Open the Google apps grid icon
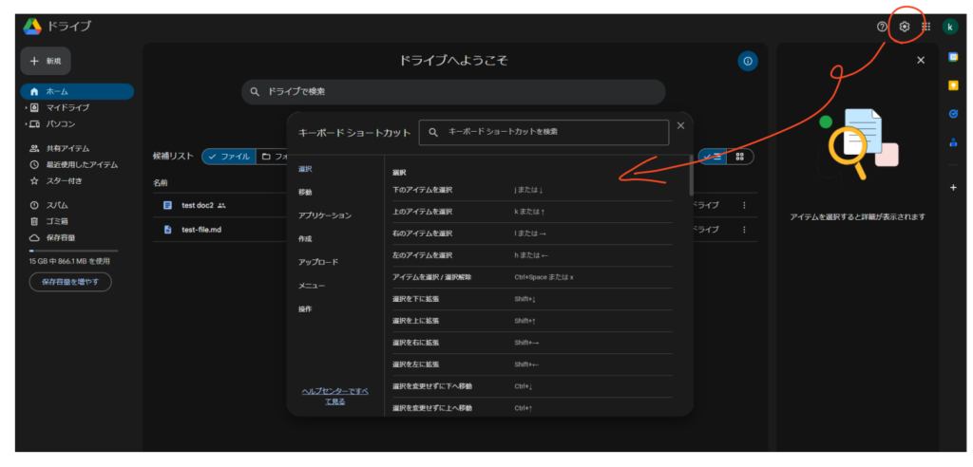The height and width of the screenshot is (467, 973). (x=925, y=27)
